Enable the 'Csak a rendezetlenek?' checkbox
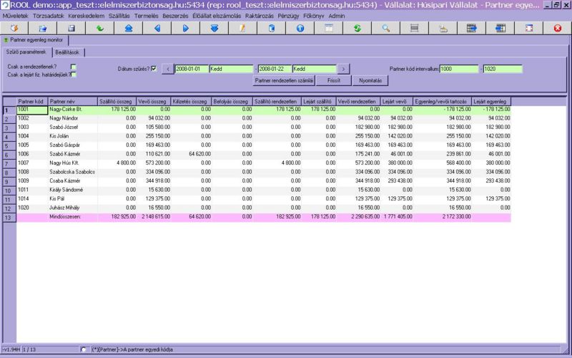The height and width of the screenshot is (358, 572). [x=74, y=66]
